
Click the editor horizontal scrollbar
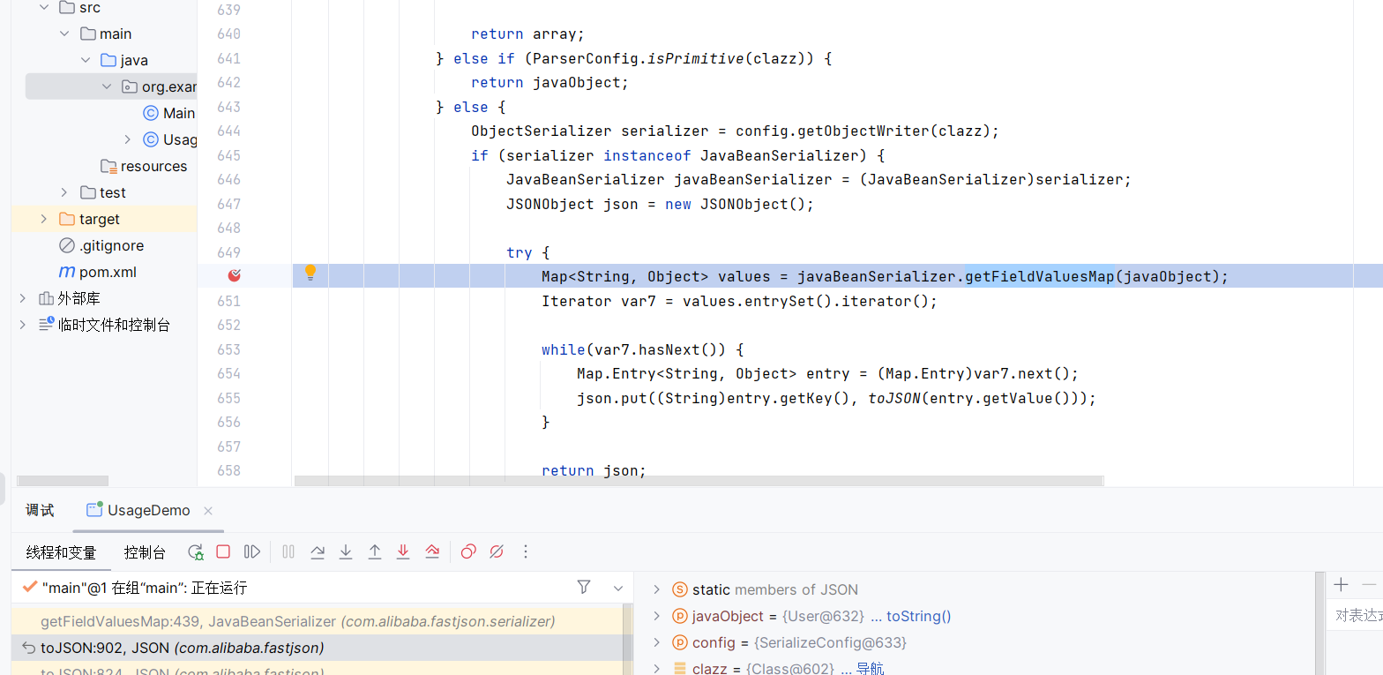[699, 481]
